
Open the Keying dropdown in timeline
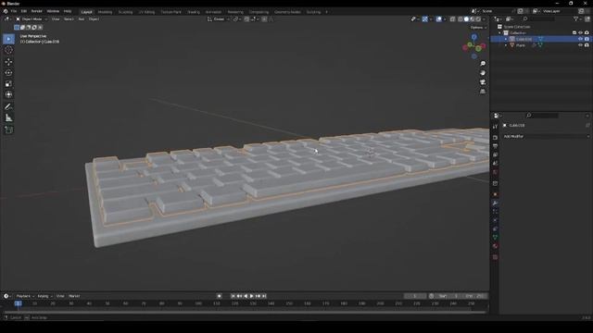44,296
